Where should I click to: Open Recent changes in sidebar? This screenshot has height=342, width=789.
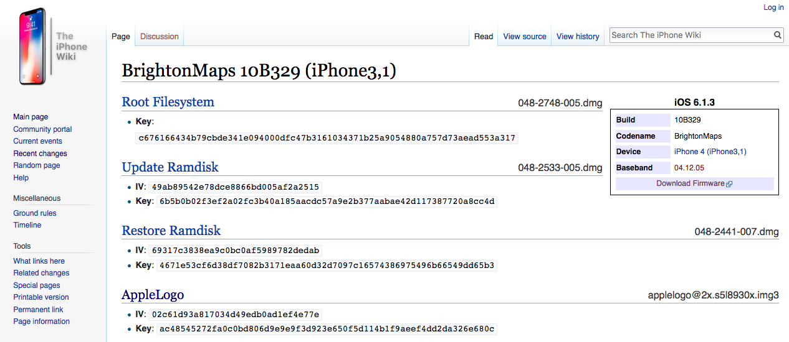[x=40, y=154]
